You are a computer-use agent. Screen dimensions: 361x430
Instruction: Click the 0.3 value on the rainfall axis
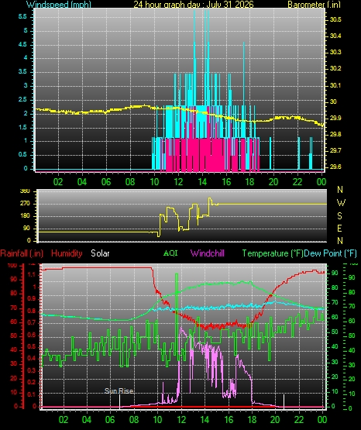pyautogui.click(x=32, y=370)
